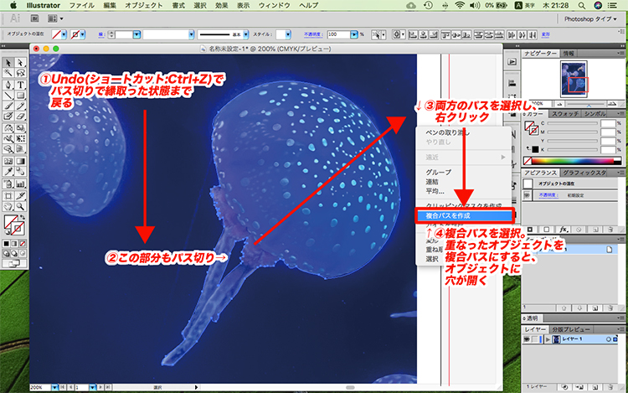Viewport: 628px width, 393px height.
Task: Click the 変形 link in control bar
Action: point(545,35)
